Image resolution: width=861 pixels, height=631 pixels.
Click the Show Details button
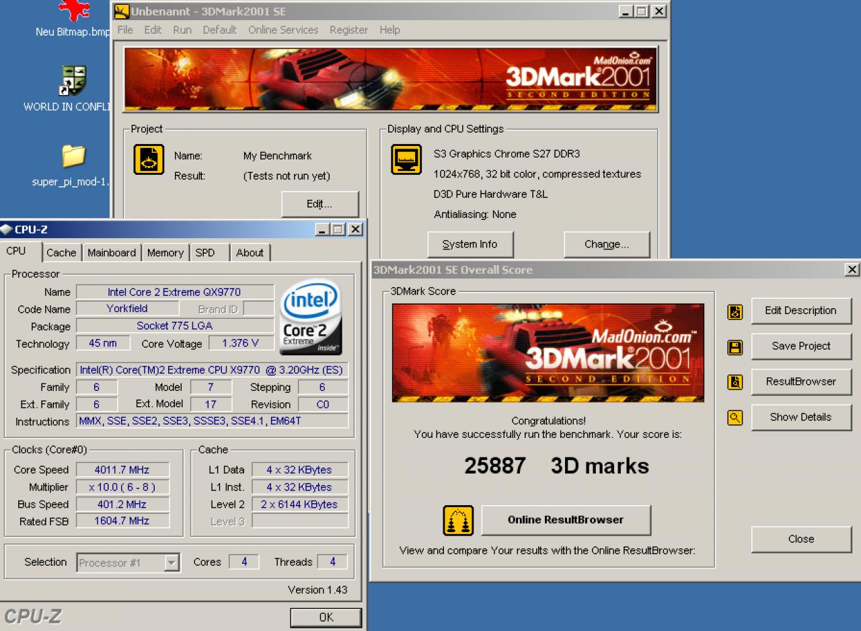tap(800, 417)
